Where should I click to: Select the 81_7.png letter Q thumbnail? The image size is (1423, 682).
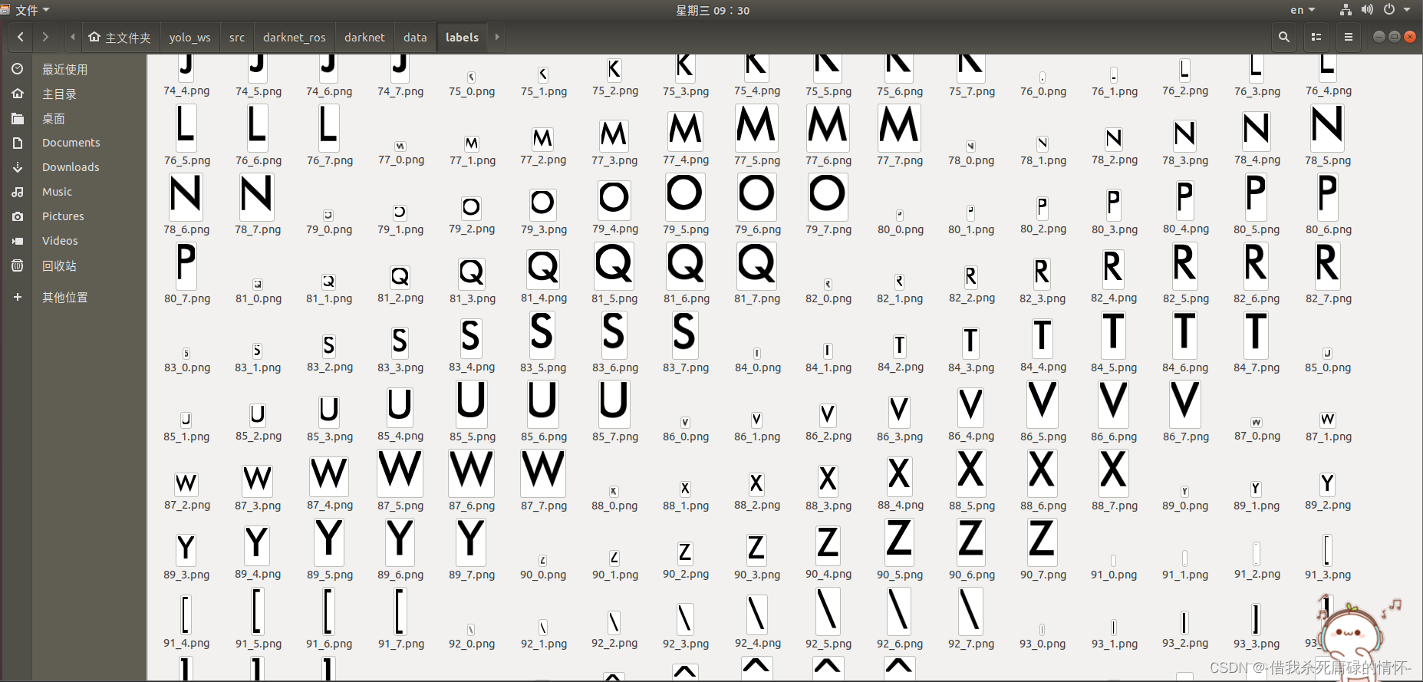click(x=756, y=265)
